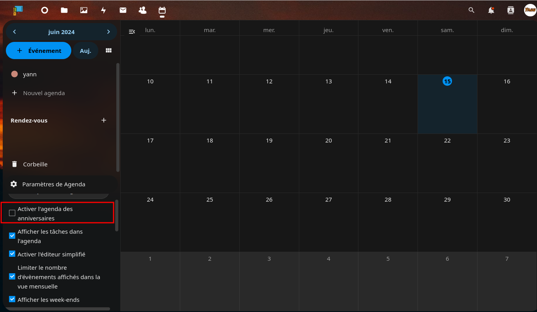Click the search magnifier icon
This screenshot has height=312, width=537.
tap(472, 11)
